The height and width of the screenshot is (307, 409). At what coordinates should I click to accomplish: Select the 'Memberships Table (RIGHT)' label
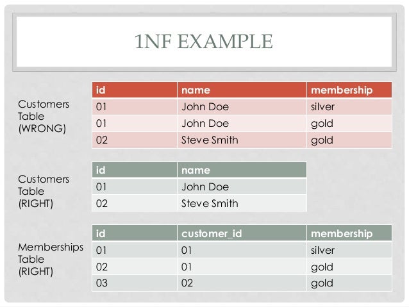tap(51, 259)
